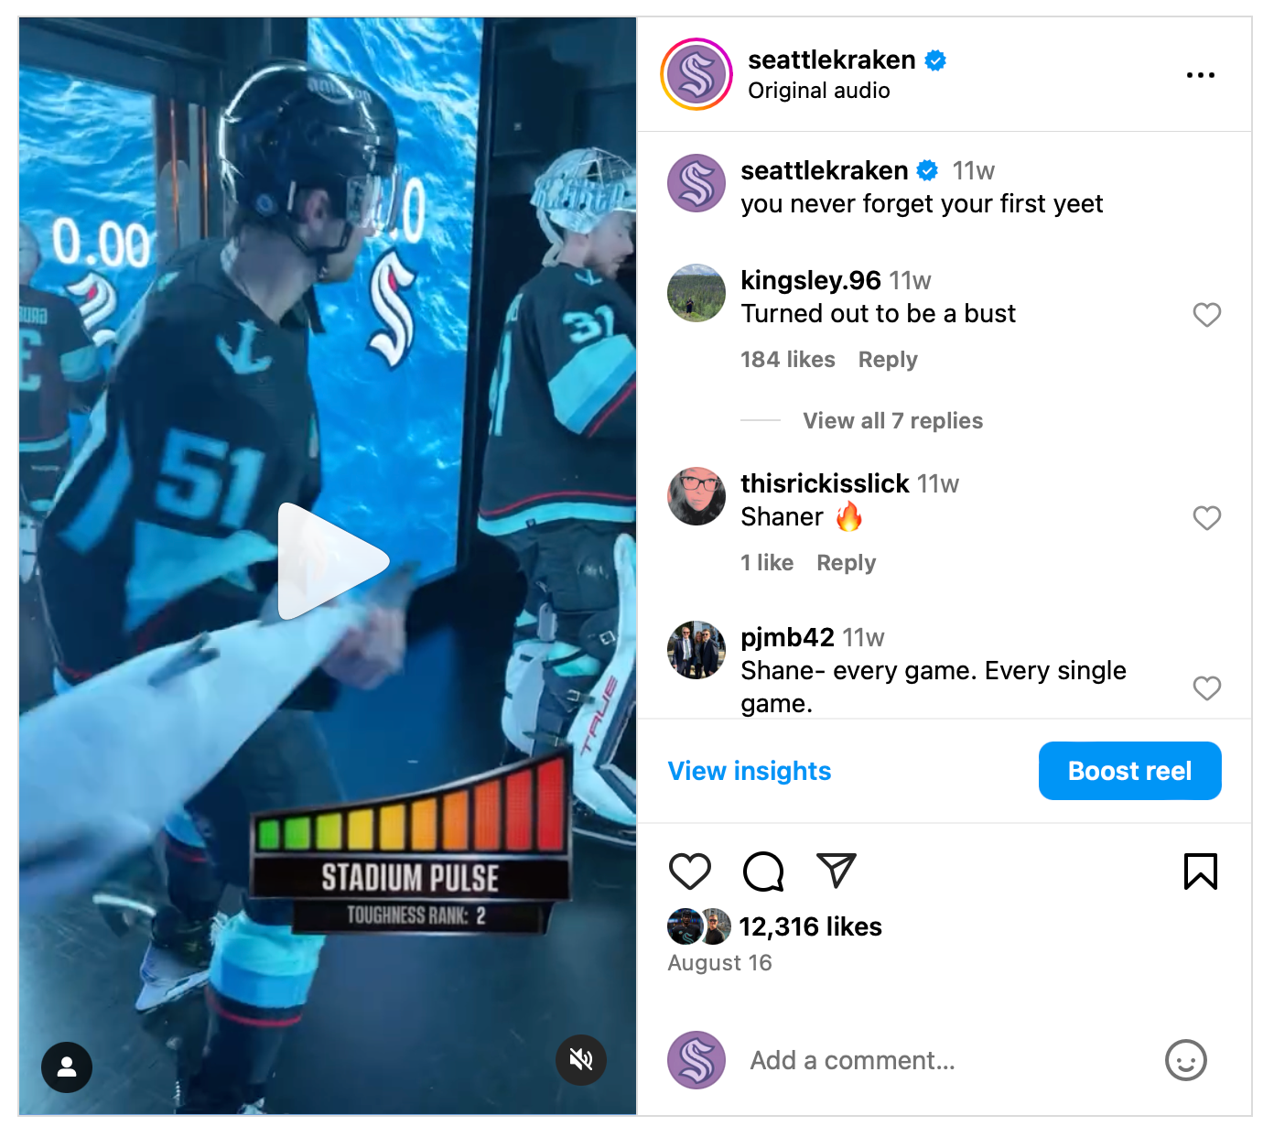1274x1137 pixels.
Task: Play the reel video
Action: pos(333,560)
